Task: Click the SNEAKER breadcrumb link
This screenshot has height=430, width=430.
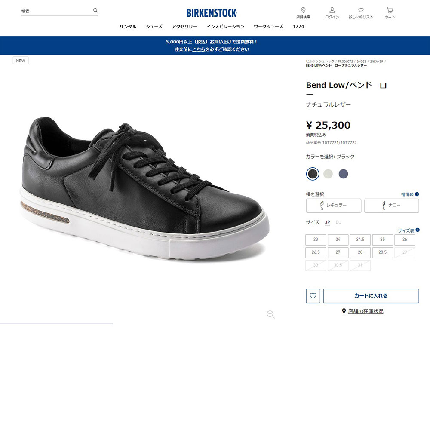Action: [377, 61]
